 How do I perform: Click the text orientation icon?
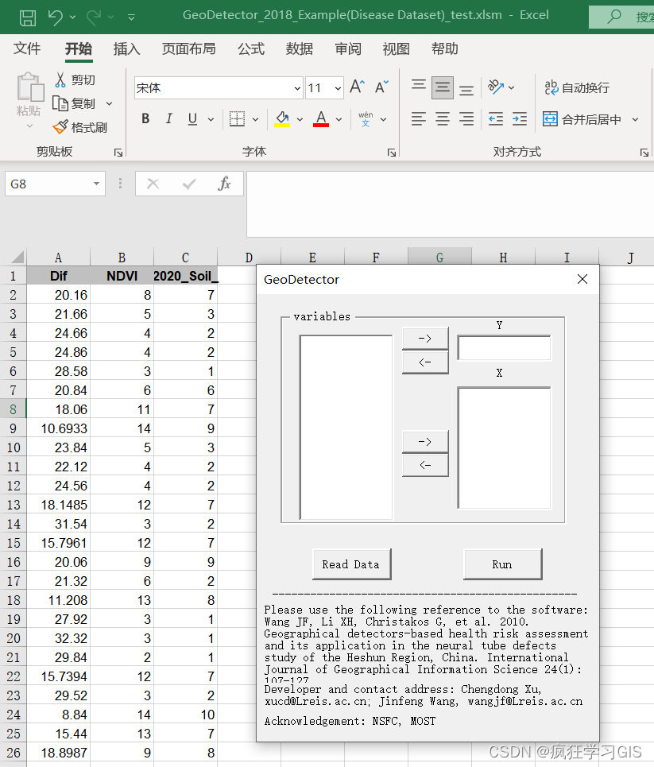(496, 87)
